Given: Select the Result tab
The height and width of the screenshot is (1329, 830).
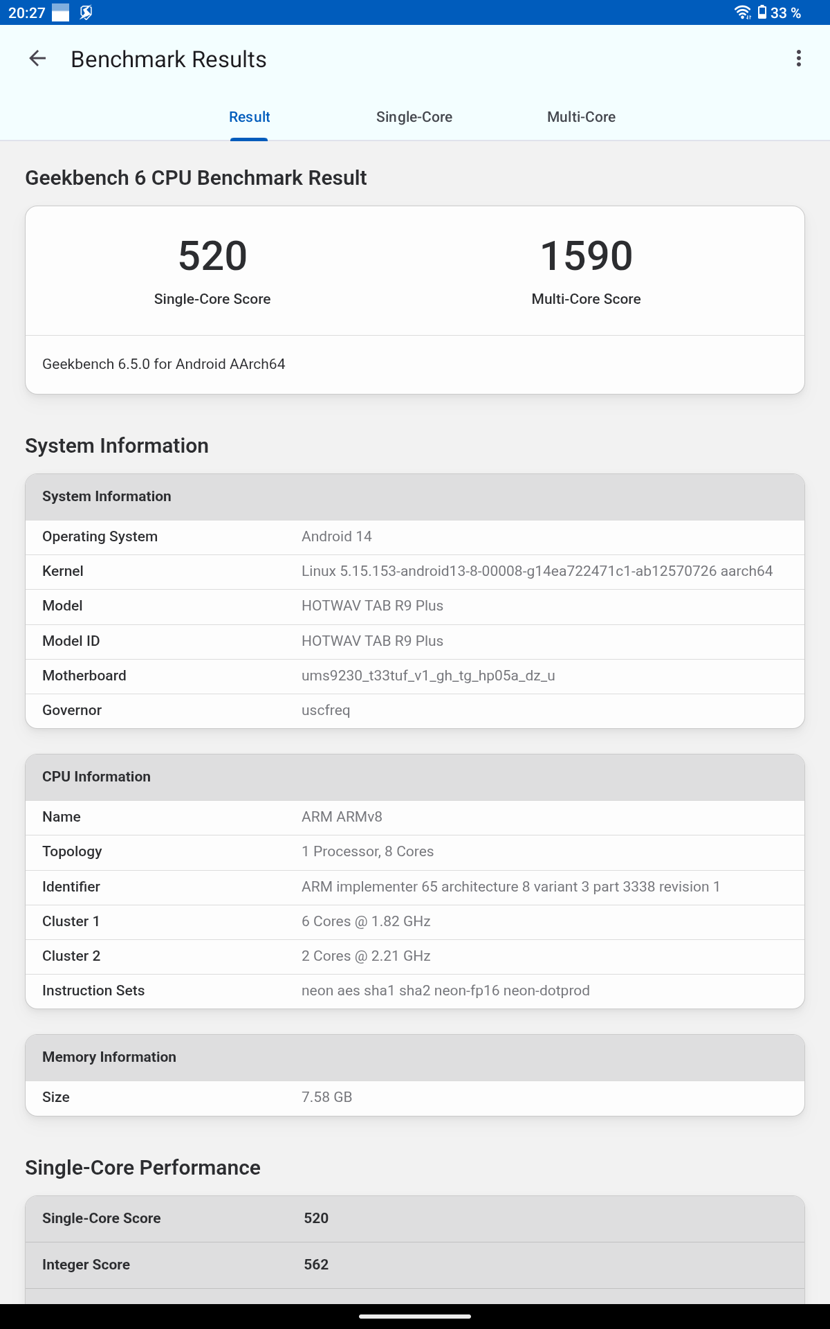Looking at the screenshot, I should click(249, 117).
